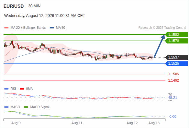The width and height of the screenshot is (189, 128).
Task: Click the MACD -0.00 value label
Action: [x=172, y=116]
